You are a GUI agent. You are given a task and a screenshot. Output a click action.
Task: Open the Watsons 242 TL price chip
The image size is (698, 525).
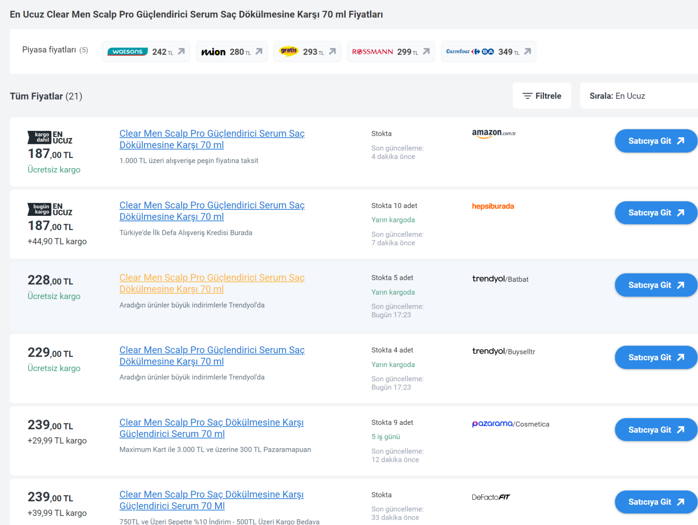pyautogui.click(x=146, y=52)
